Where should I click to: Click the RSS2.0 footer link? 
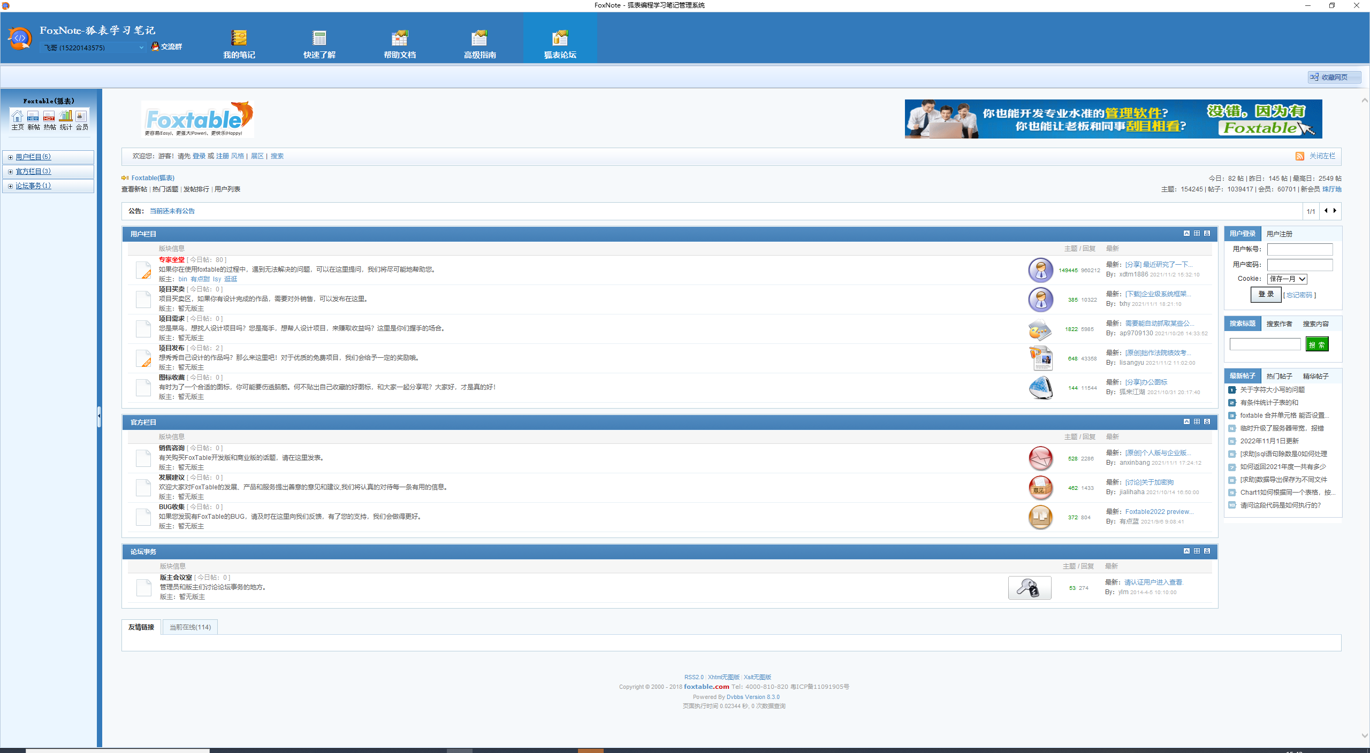tap(694, 677)
